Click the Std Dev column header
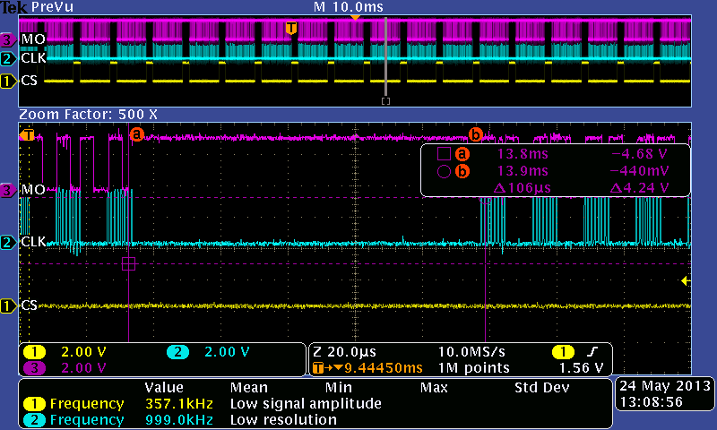Screen dimensions: 717x430 click(x=542, y=388)
